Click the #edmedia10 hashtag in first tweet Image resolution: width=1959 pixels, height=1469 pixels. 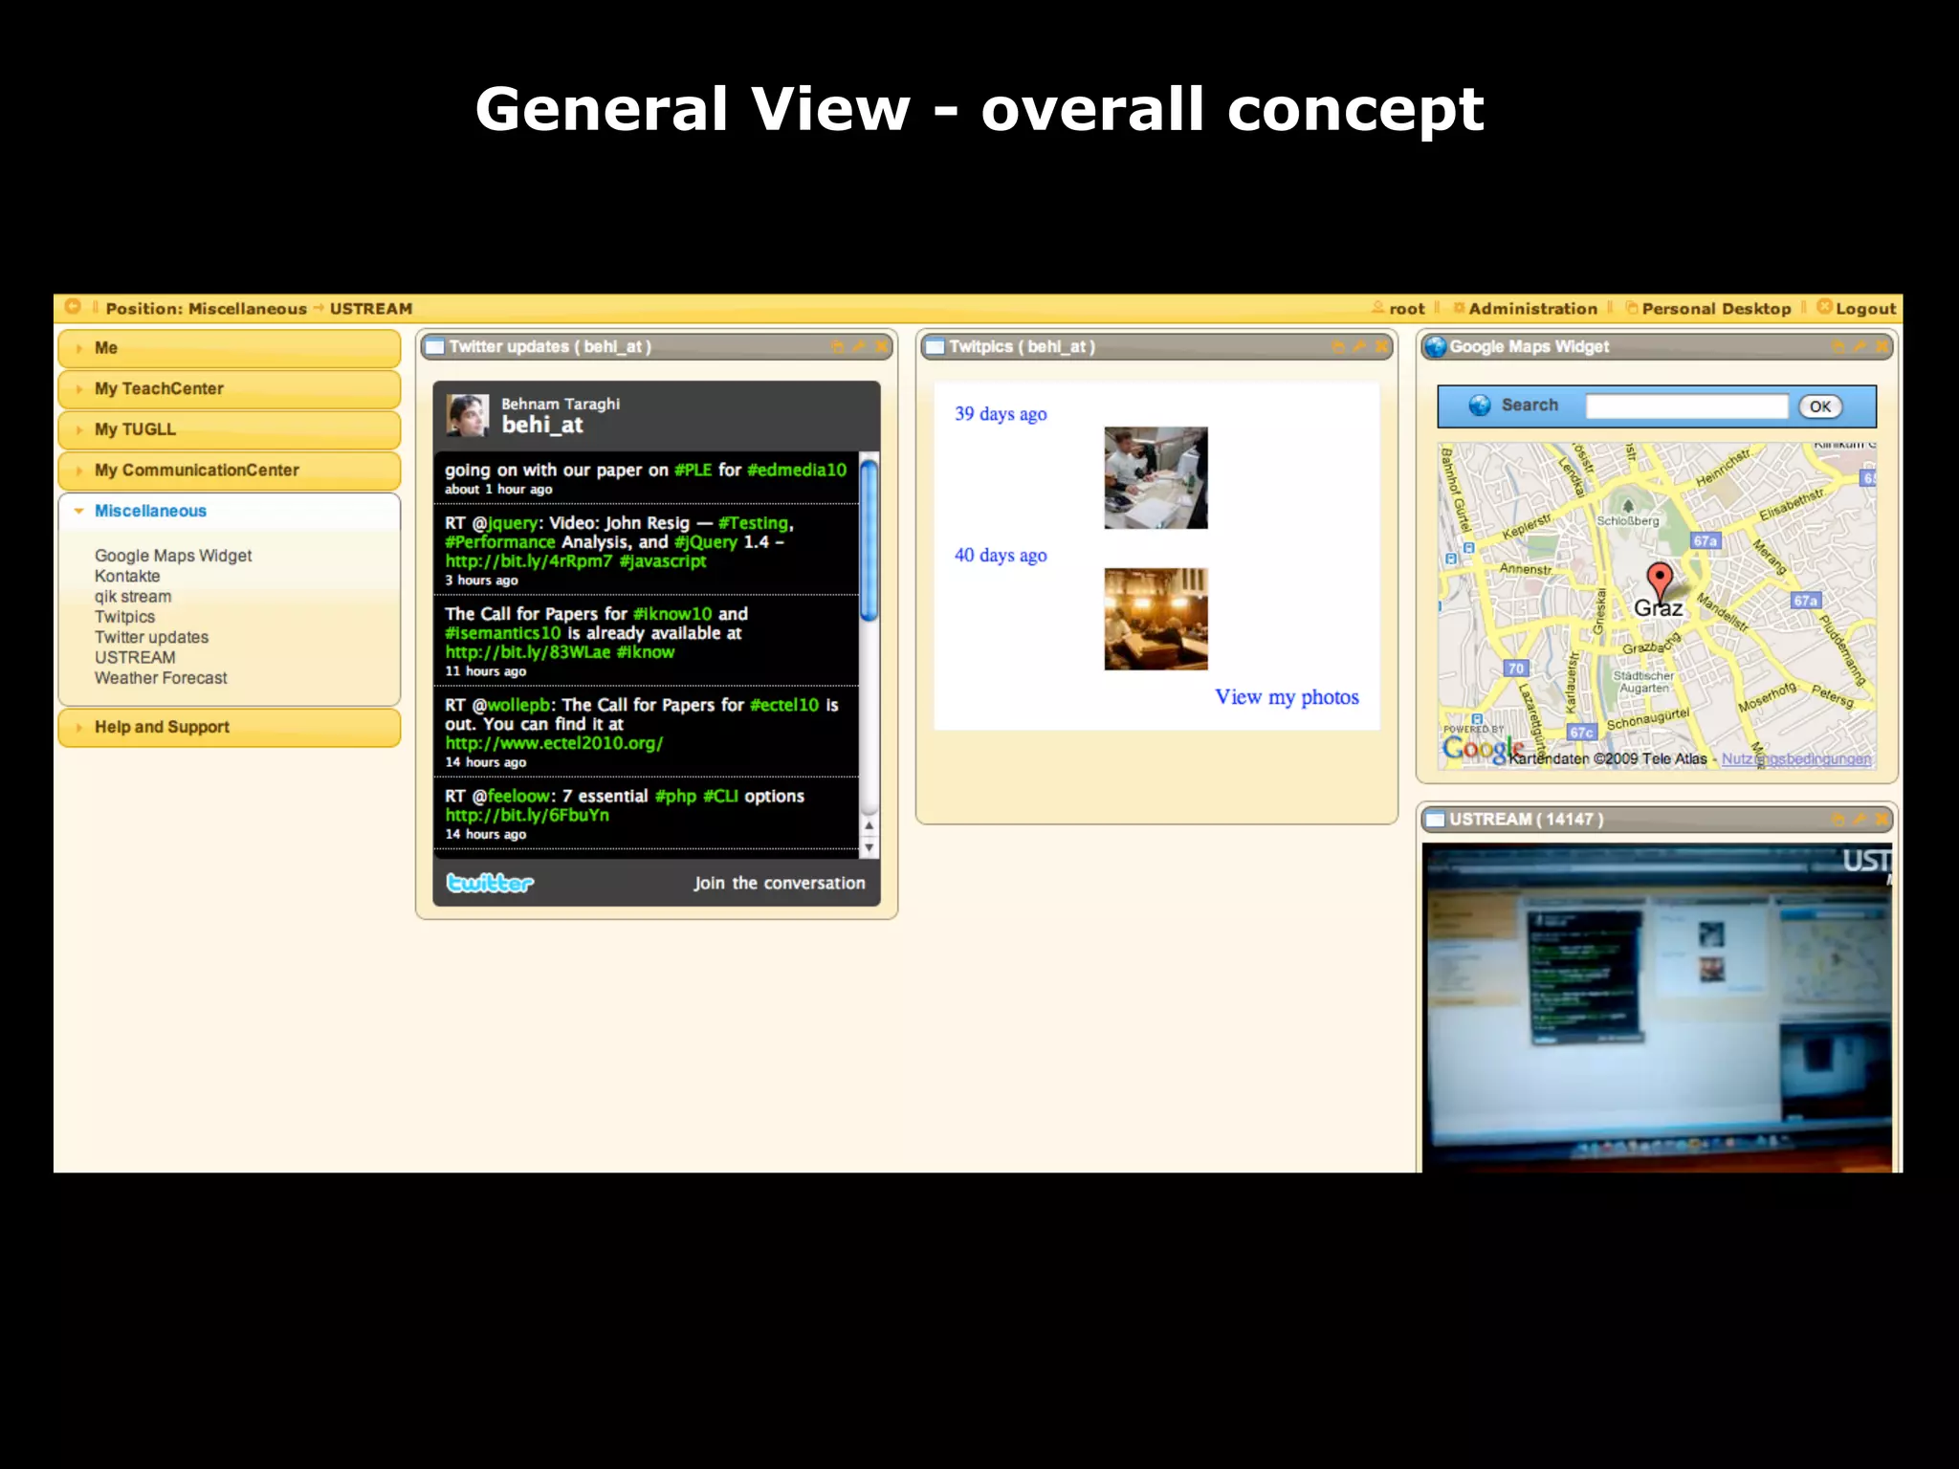(x=797, y=470)
